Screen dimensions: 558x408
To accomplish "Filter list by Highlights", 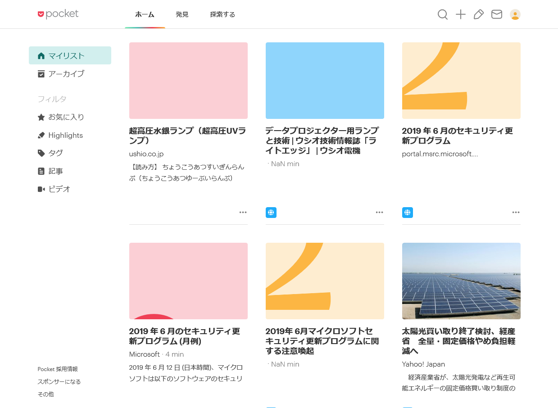I will (x=65, y=135).
